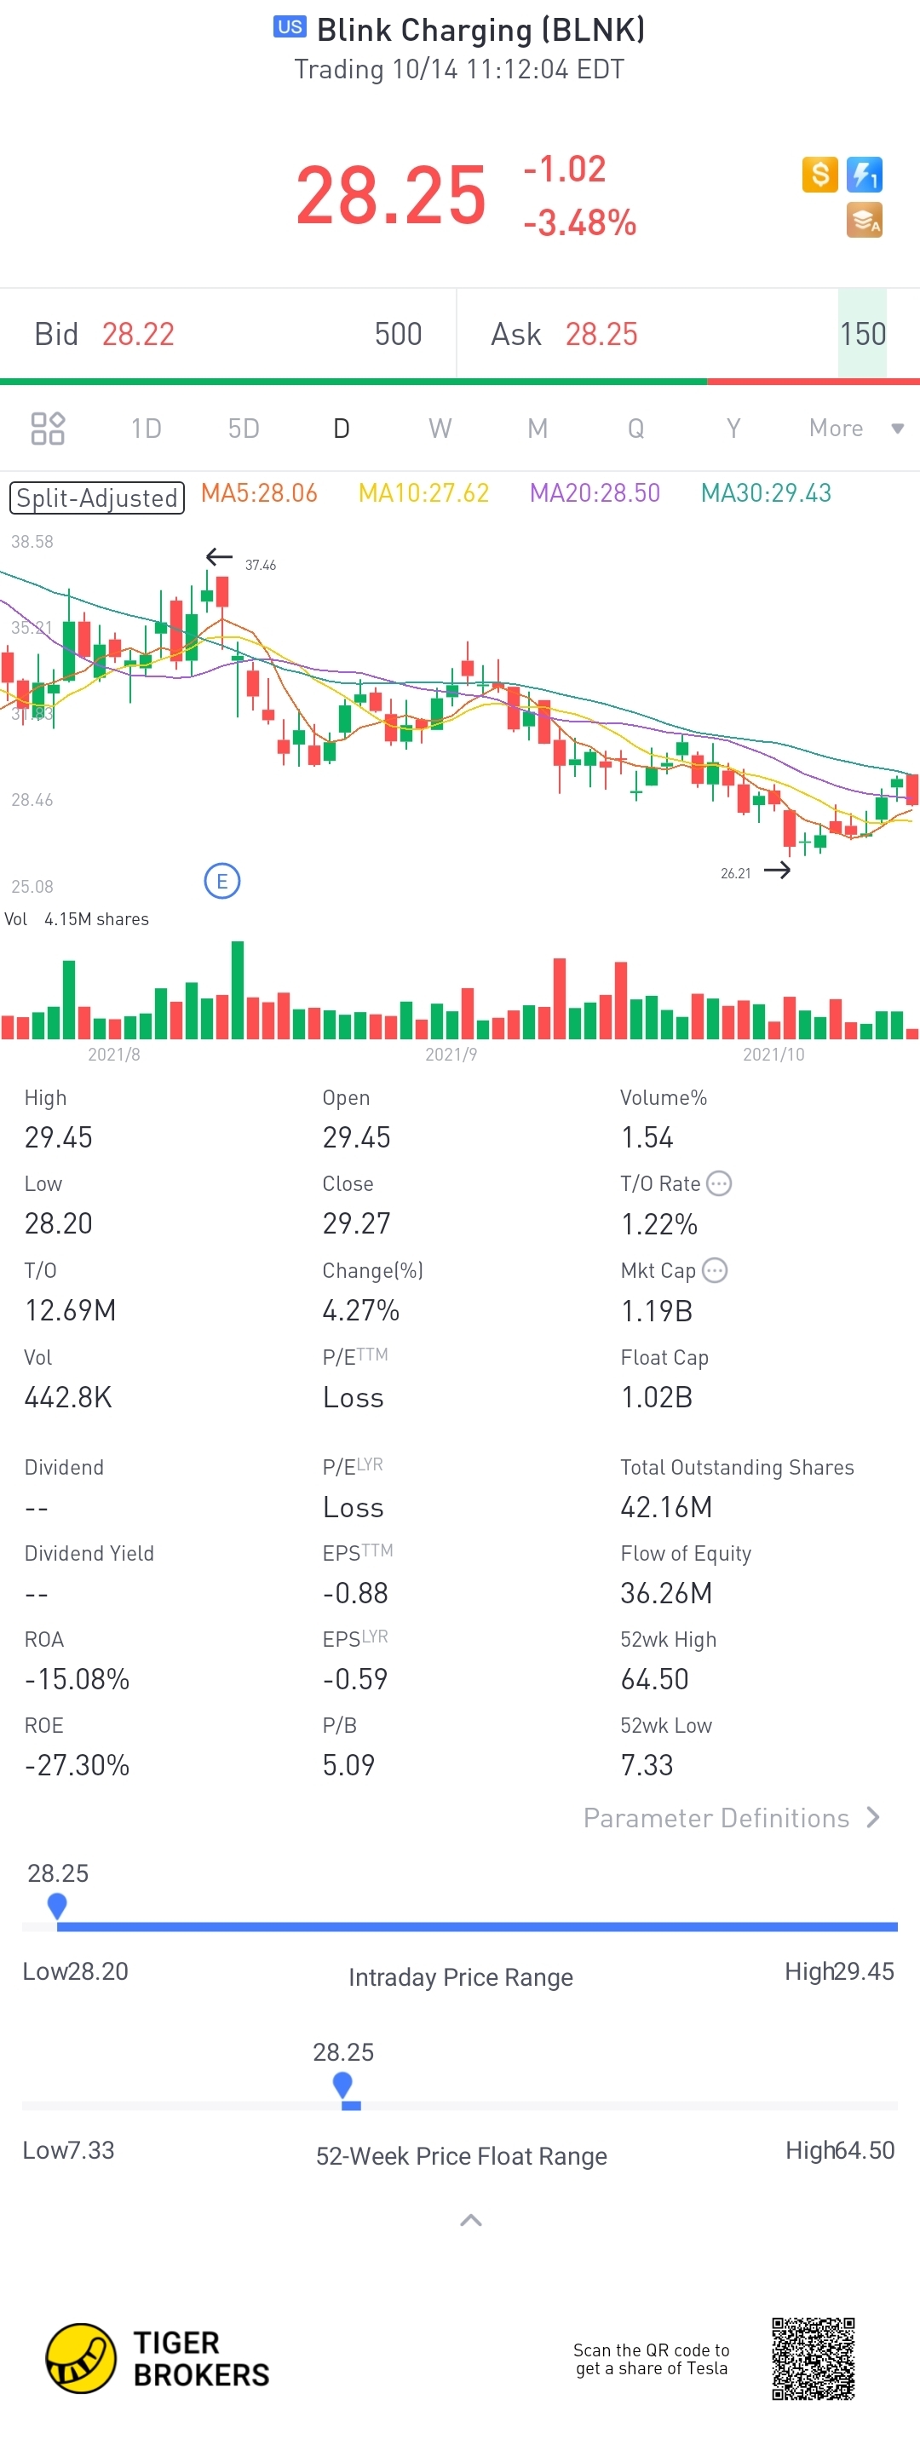Toggle the Split-Adjusted chart setting
This screenshot has width=920, height=2462.
click(96, 498)
